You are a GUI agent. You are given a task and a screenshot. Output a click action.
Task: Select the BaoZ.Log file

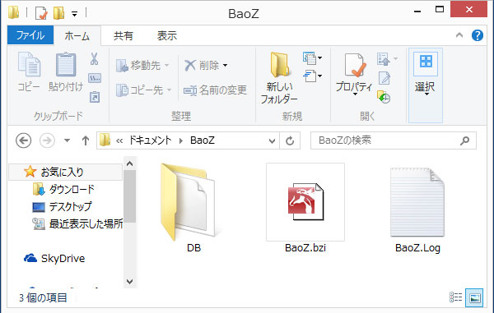tap(417, 210)
